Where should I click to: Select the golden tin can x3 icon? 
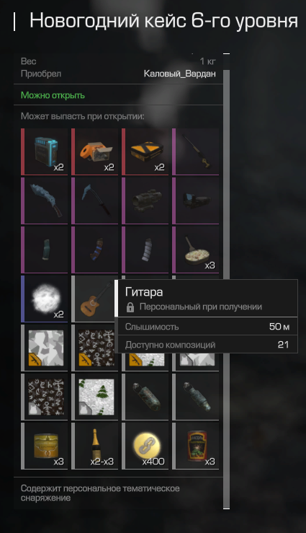(45, 446)
